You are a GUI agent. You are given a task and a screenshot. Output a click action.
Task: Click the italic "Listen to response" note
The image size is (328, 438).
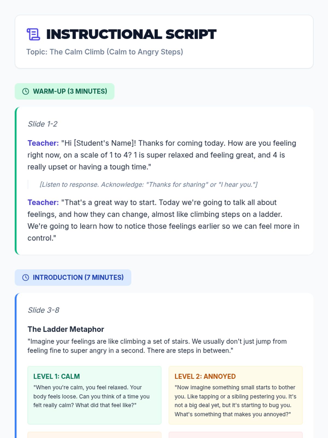[x=148, y=185]
